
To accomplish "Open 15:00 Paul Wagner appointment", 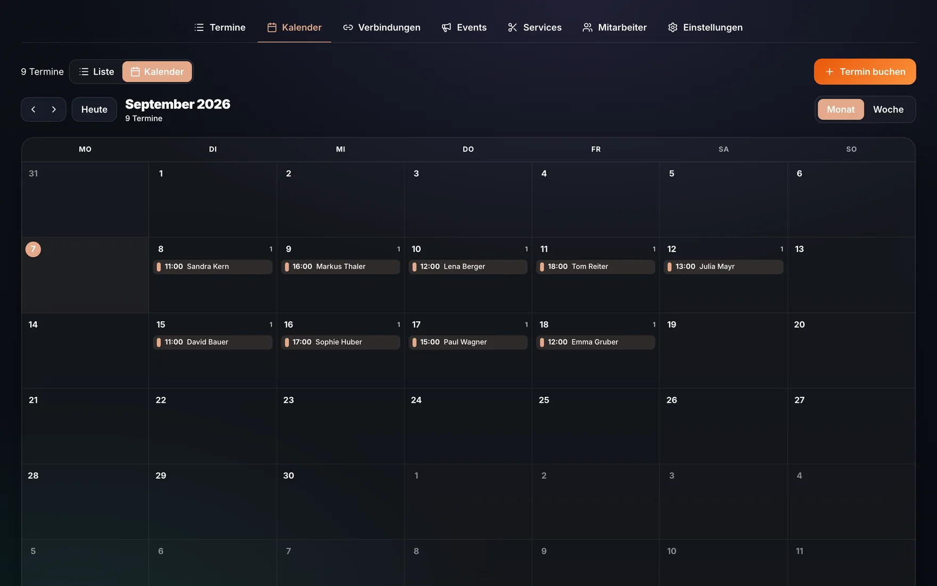I will click(x=468, y=342).
